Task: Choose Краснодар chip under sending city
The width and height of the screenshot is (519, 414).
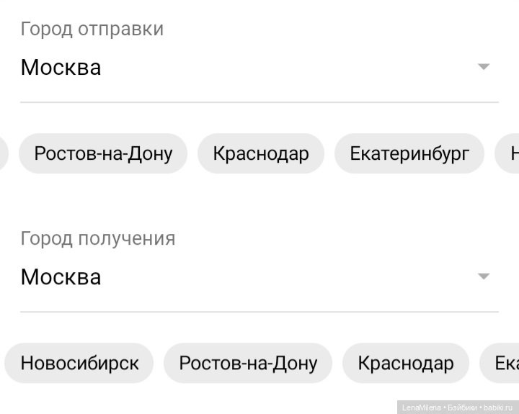Action: coord(261,153)
